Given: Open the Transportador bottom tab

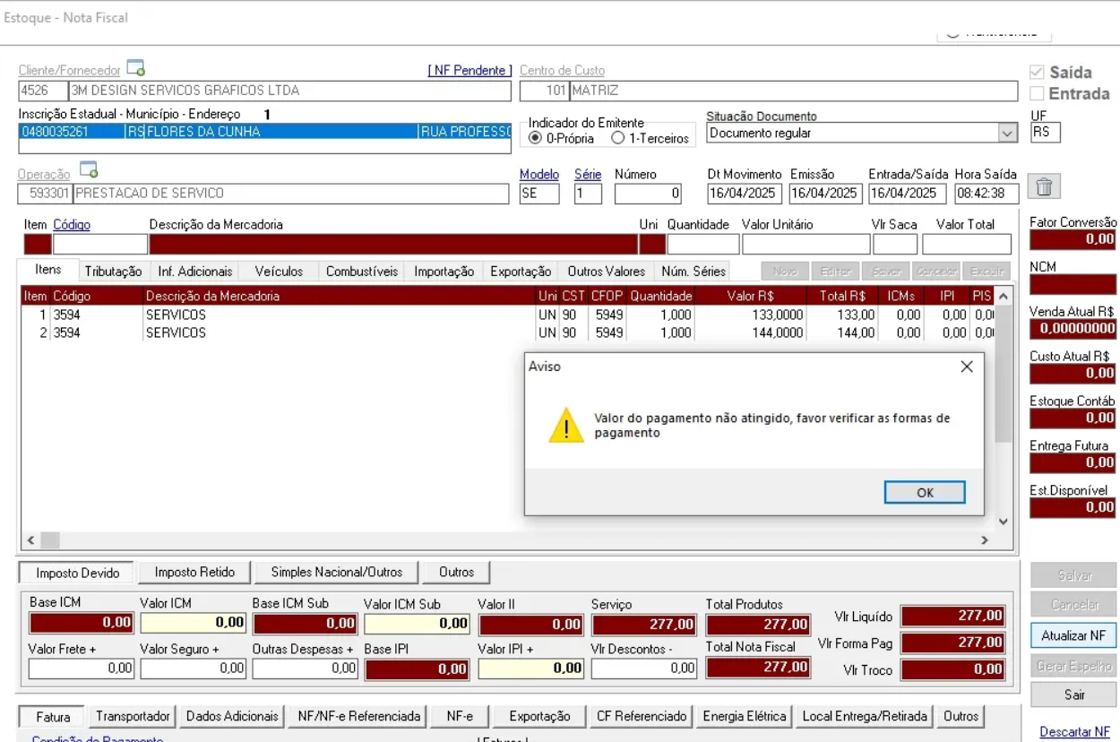Looking at the screenshot, I should click(133, 716).
